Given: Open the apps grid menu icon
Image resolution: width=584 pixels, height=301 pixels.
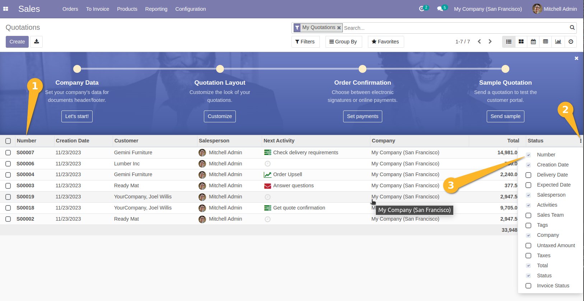Looking at the screenshot, I should click(6, 9).
